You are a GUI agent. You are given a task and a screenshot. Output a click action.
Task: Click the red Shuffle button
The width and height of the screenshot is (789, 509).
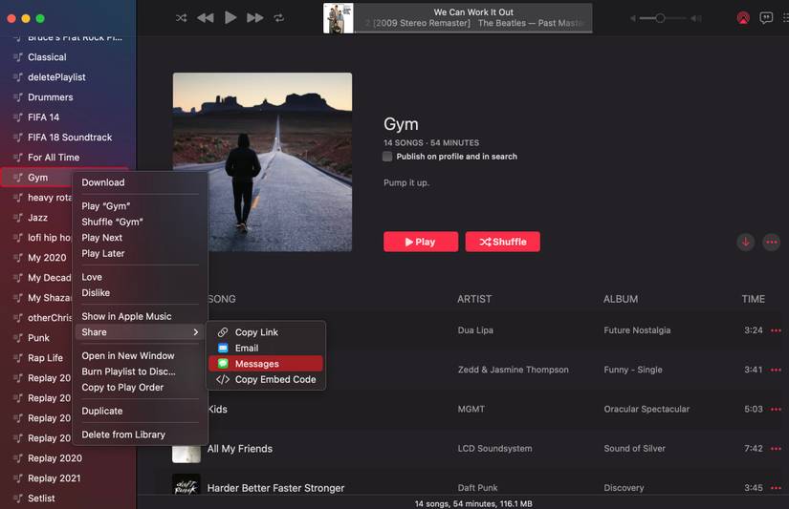point(503,242)
